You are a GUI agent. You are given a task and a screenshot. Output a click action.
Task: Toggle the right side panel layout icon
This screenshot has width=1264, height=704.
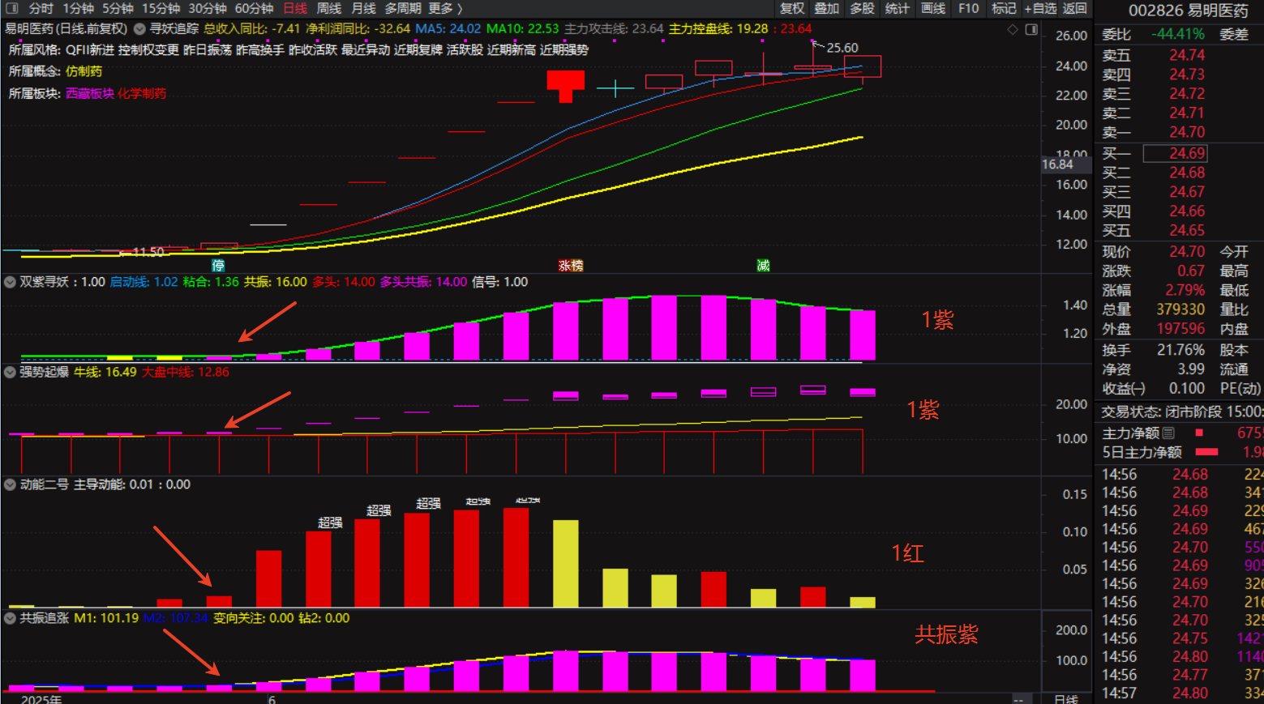coord(1031,29)
